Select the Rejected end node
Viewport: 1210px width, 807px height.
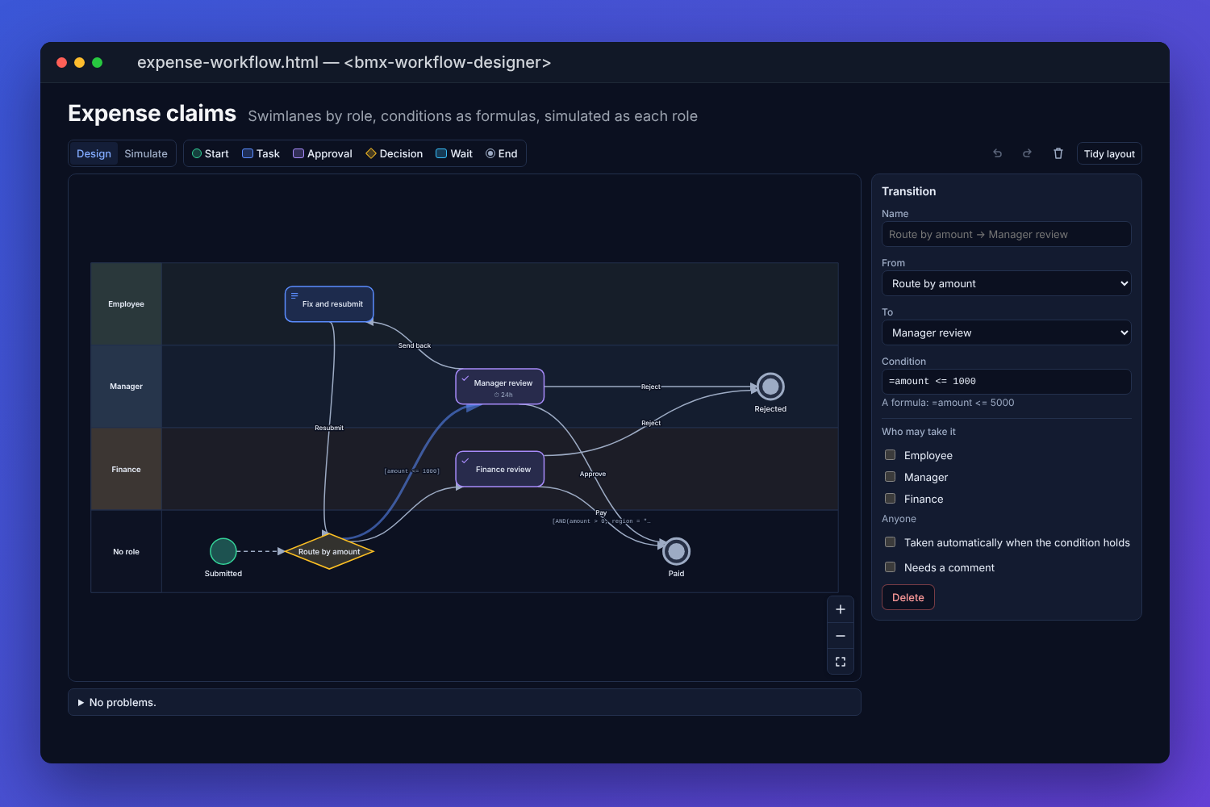[770, 387]
